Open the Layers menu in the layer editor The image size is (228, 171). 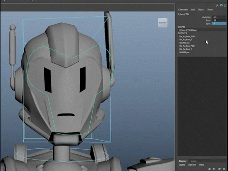click(182, 165)
